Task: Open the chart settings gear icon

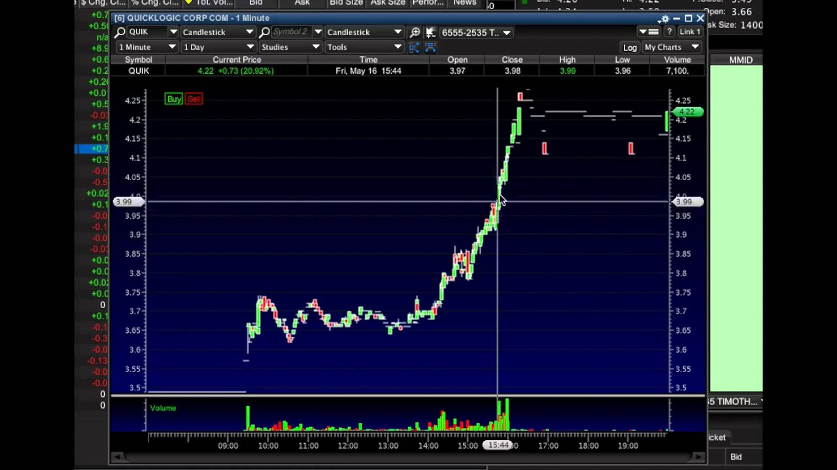Action: point(665,18)
